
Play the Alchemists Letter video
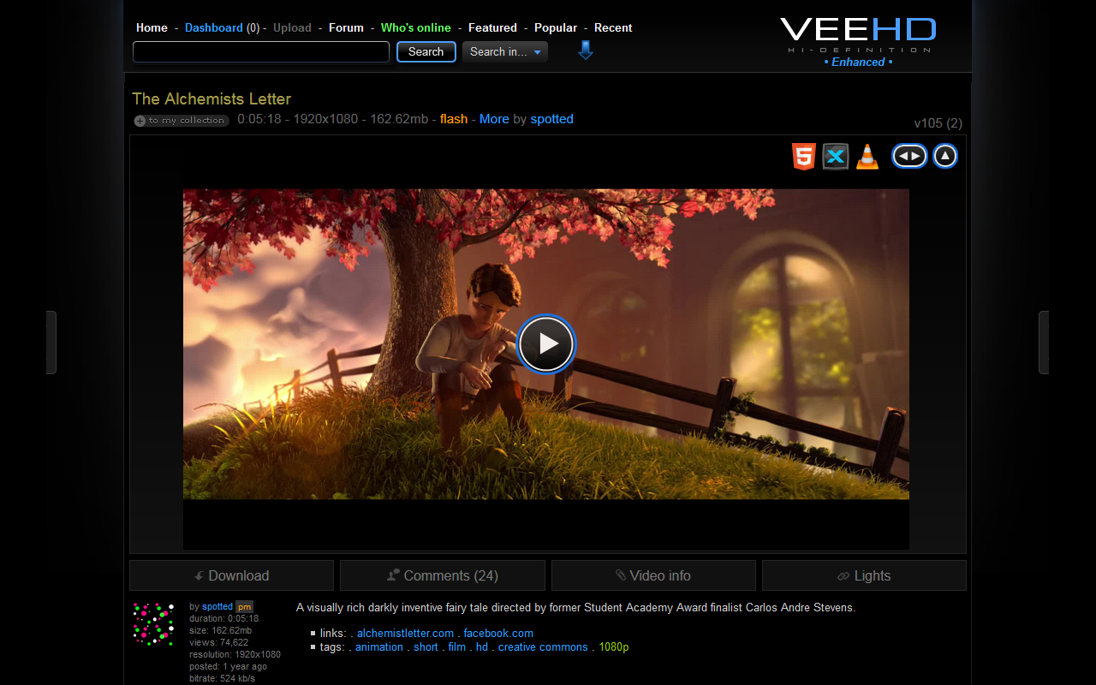tap(545, 344)
